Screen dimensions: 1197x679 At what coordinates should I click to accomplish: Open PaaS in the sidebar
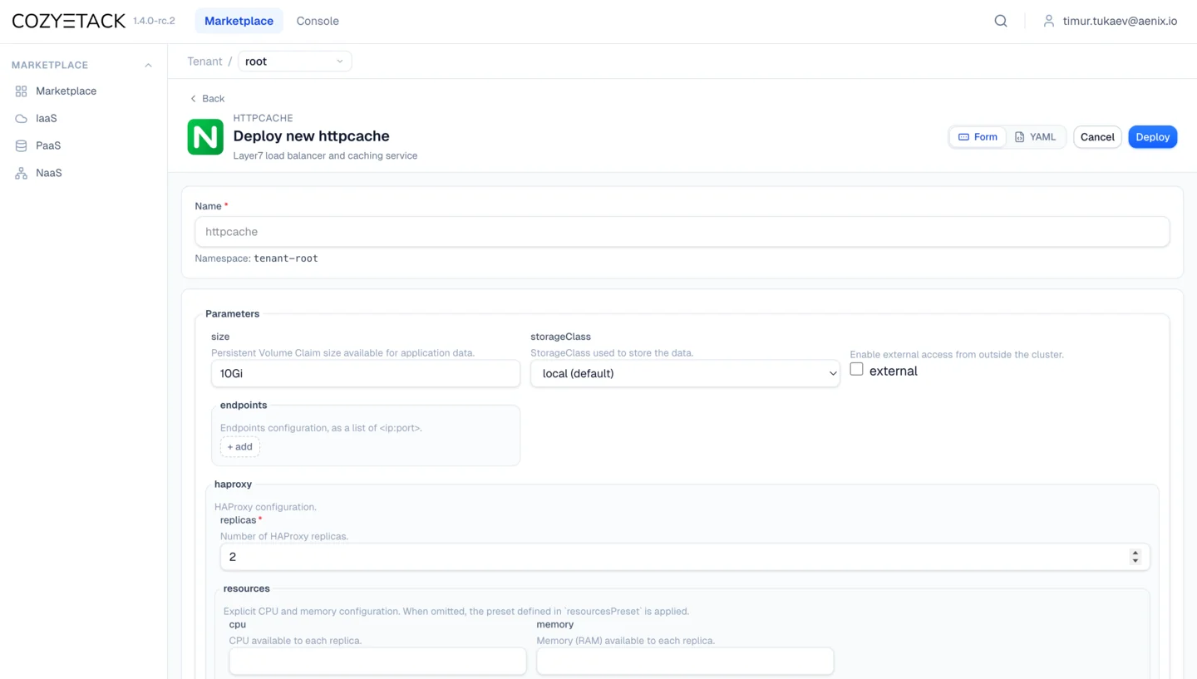click(x=48, y=145)
